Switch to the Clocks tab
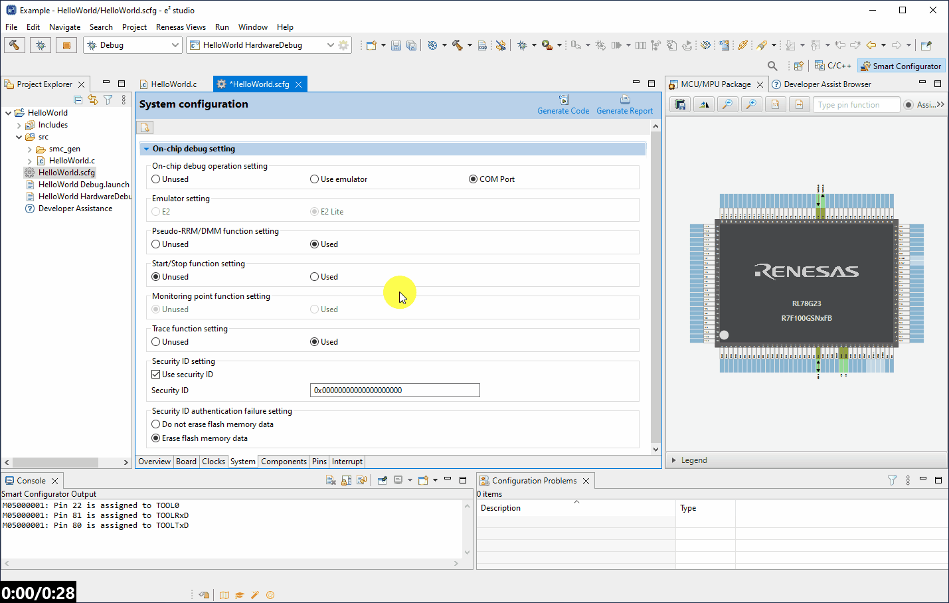The height and width of the screenshot is (603, 949). click(x=213, y=461)
